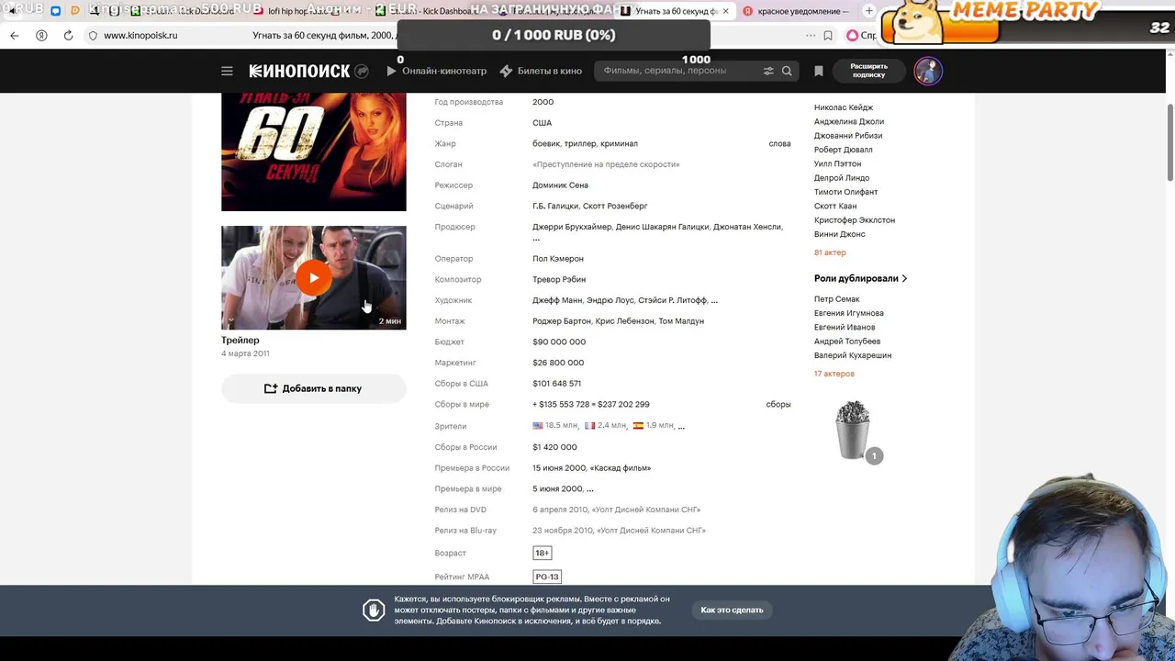Click the Трейлер caption link
The height and width of the screenshot is (661, 1175).
[241, 340]
